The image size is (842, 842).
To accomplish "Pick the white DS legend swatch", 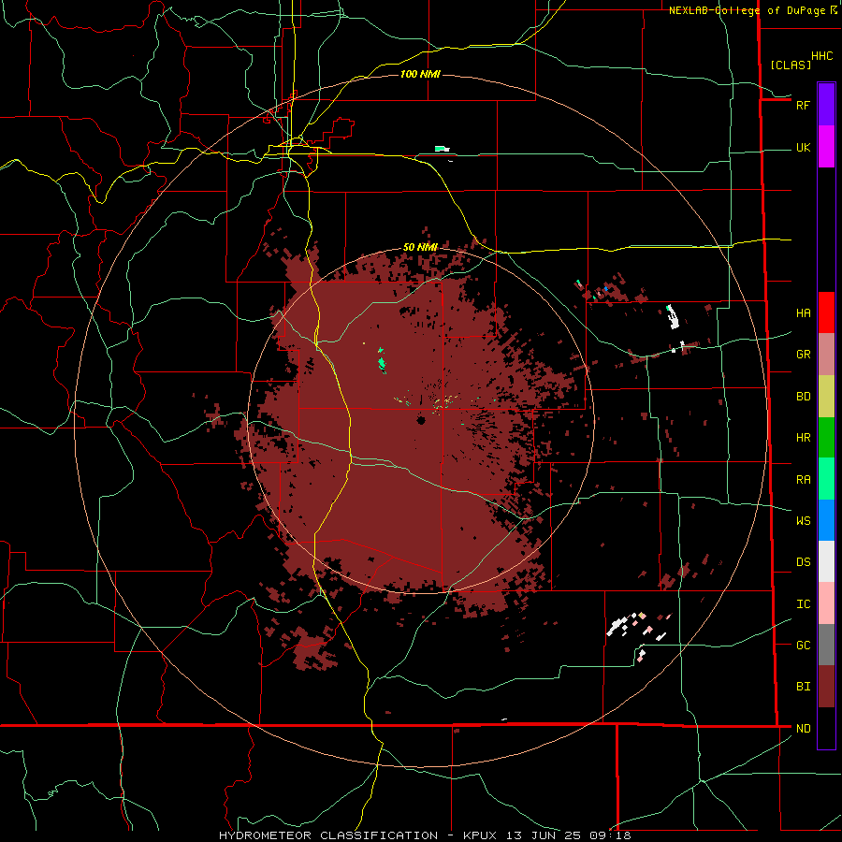I will pyautogui.click(x=826, y=561).
